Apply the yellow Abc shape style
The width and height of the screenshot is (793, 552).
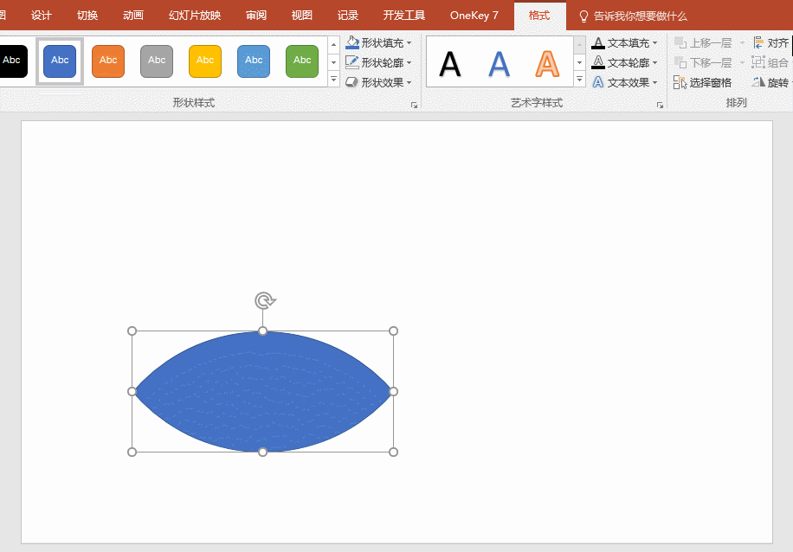click(x=205, y=61)
